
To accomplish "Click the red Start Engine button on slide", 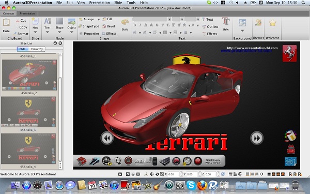I will tap(197, 161).
